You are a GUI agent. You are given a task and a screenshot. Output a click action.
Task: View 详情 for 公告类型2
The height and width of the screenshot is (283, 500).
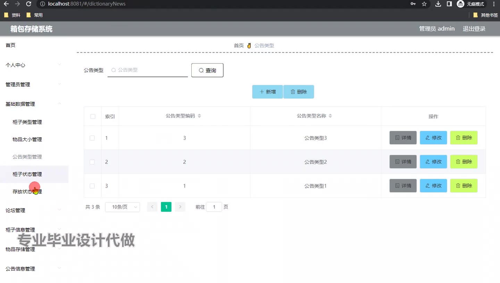click(x=403, y=162)
